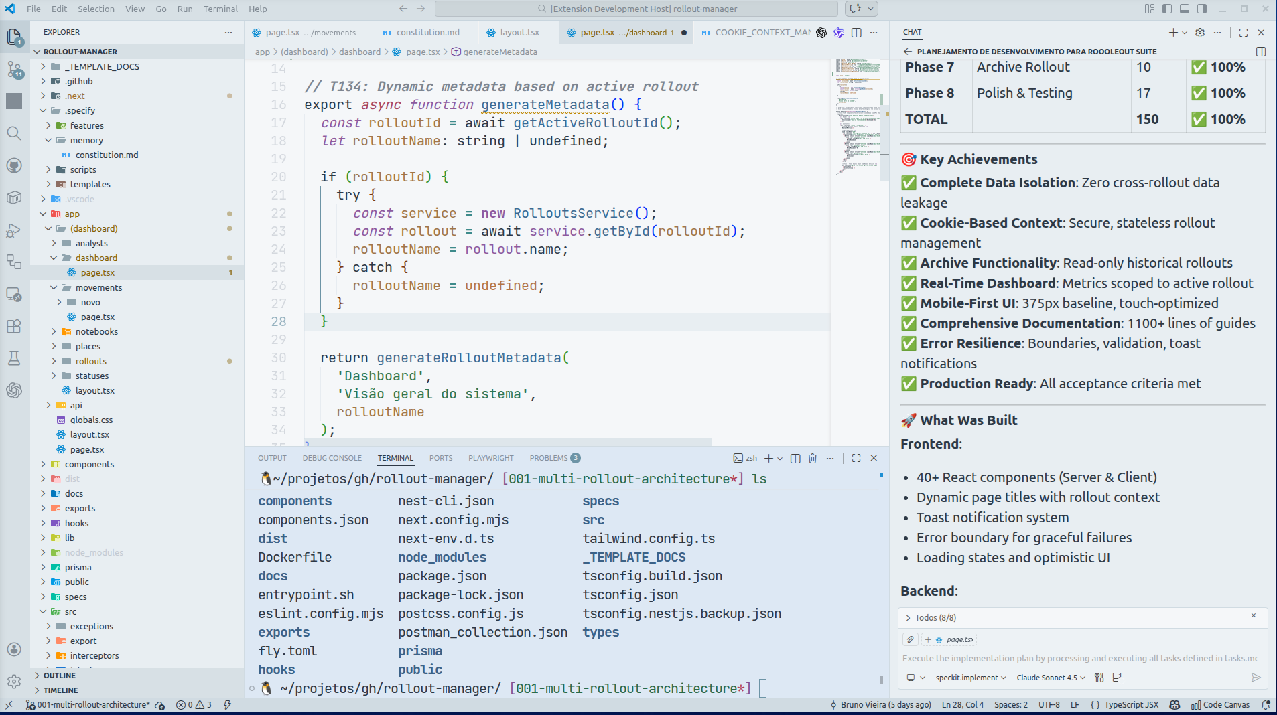Attach a file with the paperclip icon
Screen dimensions: 1277x715
910,639
